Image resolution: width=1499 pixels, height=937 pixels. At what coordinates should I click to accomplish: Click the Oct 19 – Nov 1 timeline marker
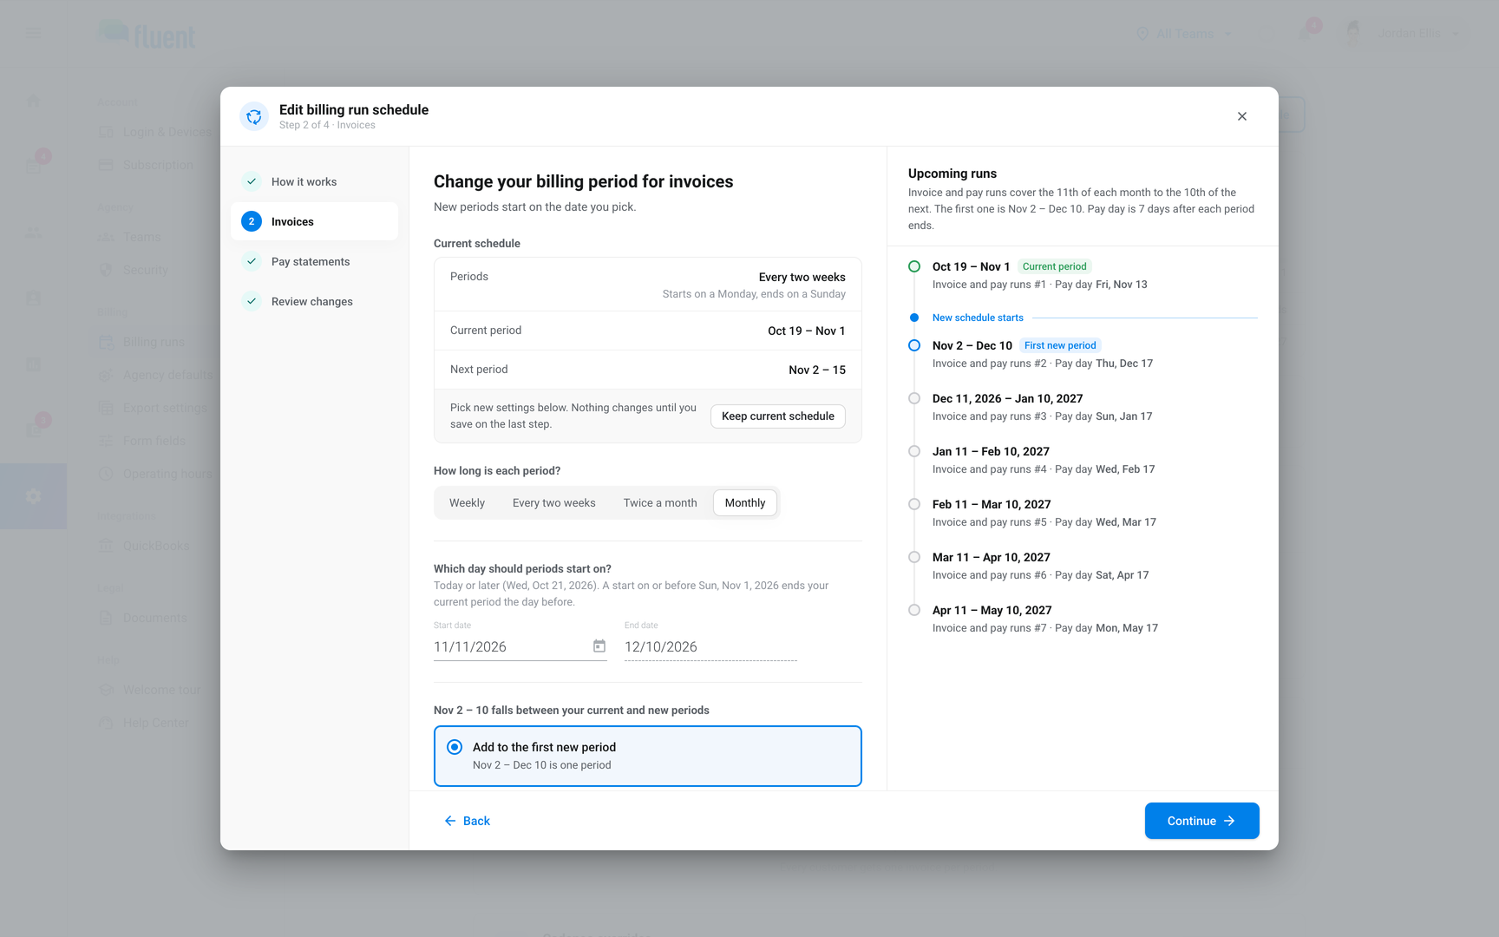tap(914, 266)
